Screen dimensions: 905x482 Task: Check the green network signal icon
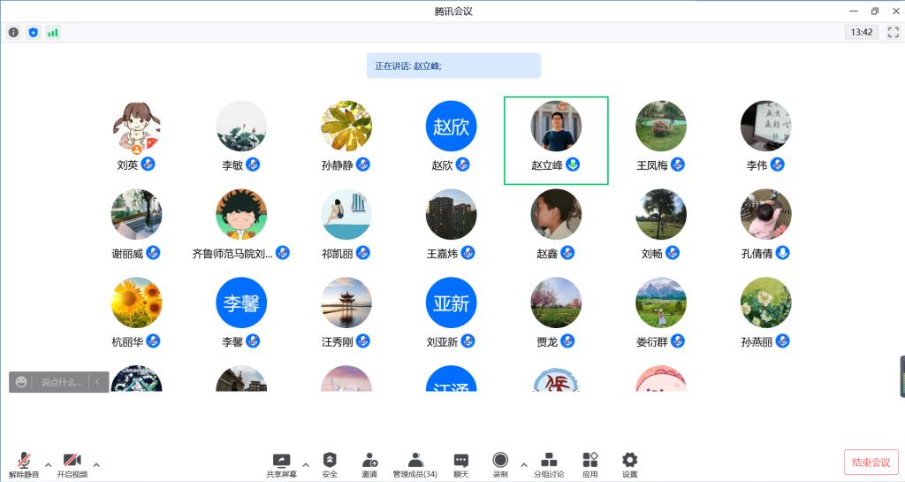[x=53, y=33]
